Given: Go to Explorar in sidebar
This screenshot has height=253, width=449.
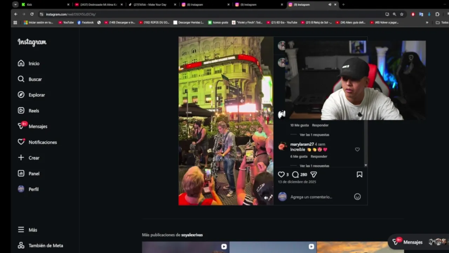Looking at the screenshot, I should point(31,95).
